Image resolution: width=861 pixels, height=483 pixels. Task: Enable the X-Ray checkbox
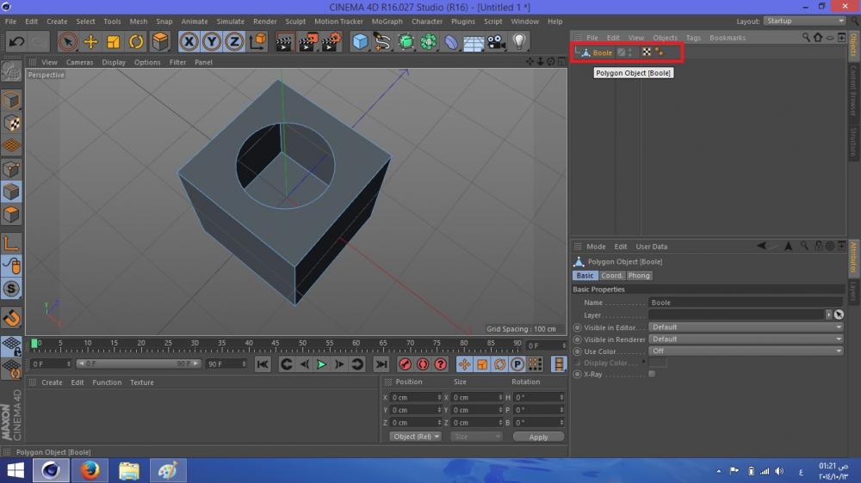click(652, 374)
